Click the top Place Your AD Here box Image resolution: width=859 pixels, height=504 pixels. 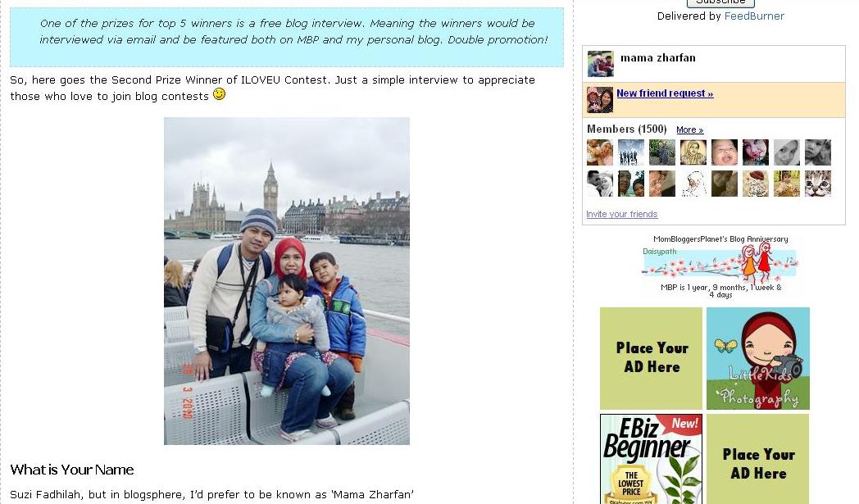[651, 358]
